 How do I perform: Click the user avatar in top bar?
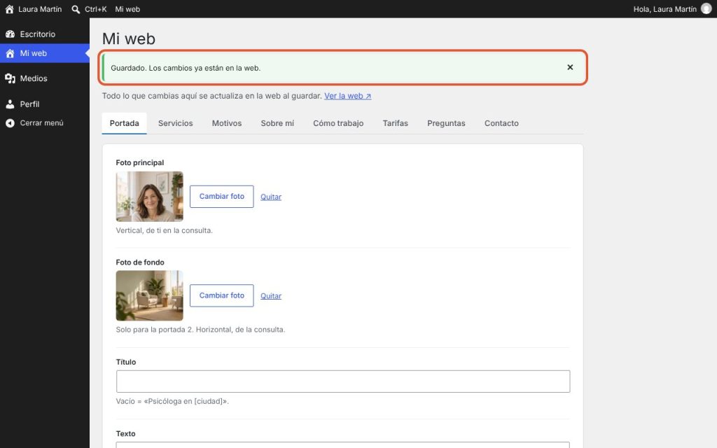pyautogui.click(x=706, y=9)
